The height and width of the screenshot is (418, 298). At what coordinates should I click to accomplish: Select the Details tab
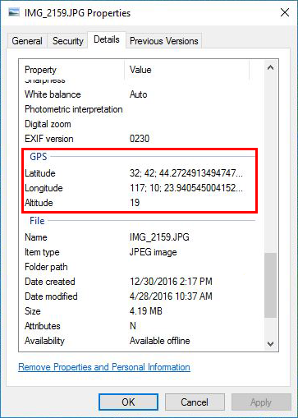point(107,39)
